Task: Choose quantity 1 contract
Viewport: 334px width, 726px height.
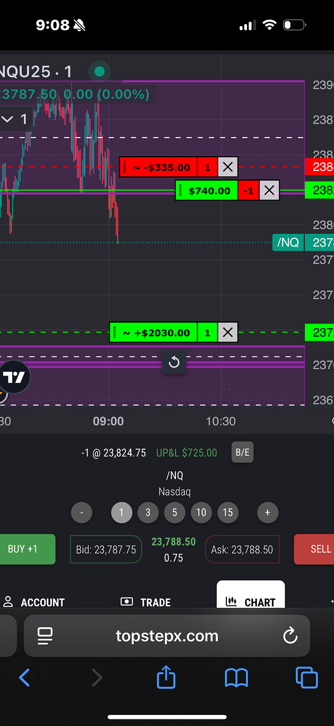Action: (x=121, y=513)
